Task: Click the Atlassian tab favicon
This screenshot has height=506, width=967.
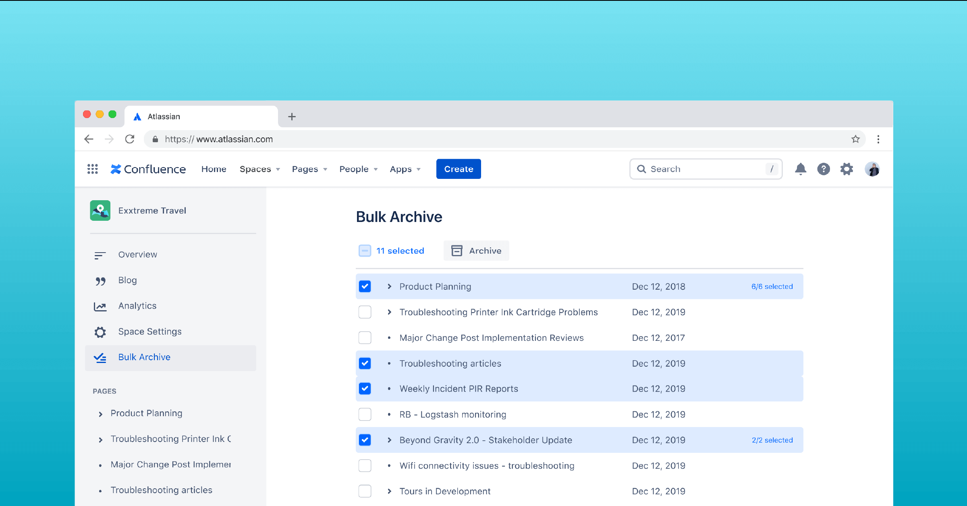Action: pos(137,117)
